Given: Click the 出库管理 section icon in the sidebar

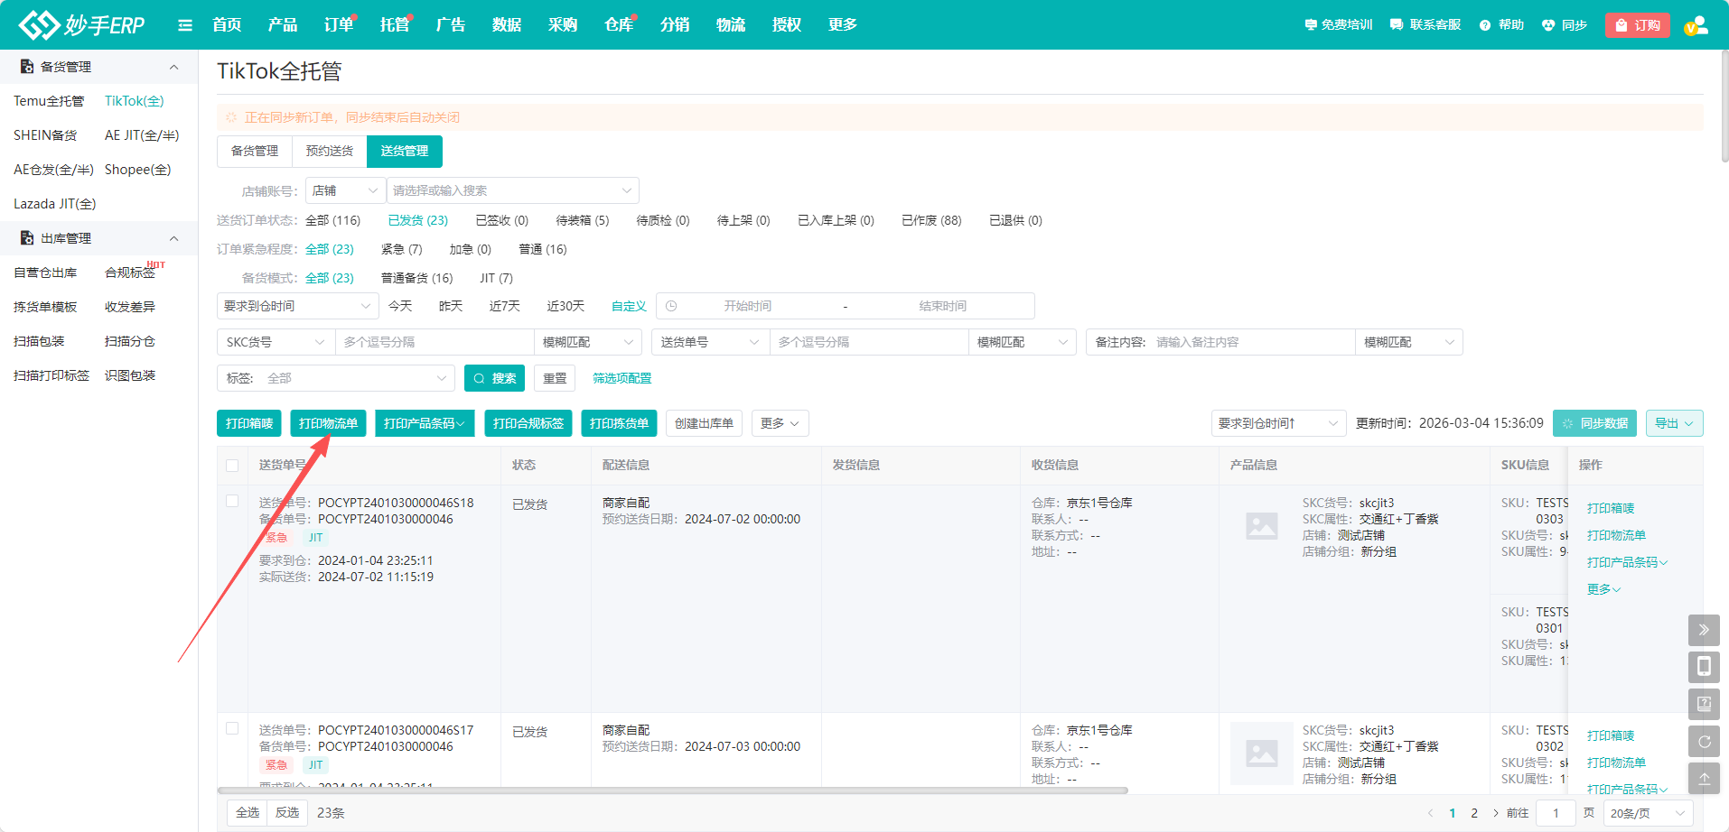Looking at the screenshot, I should pos(27,238).
